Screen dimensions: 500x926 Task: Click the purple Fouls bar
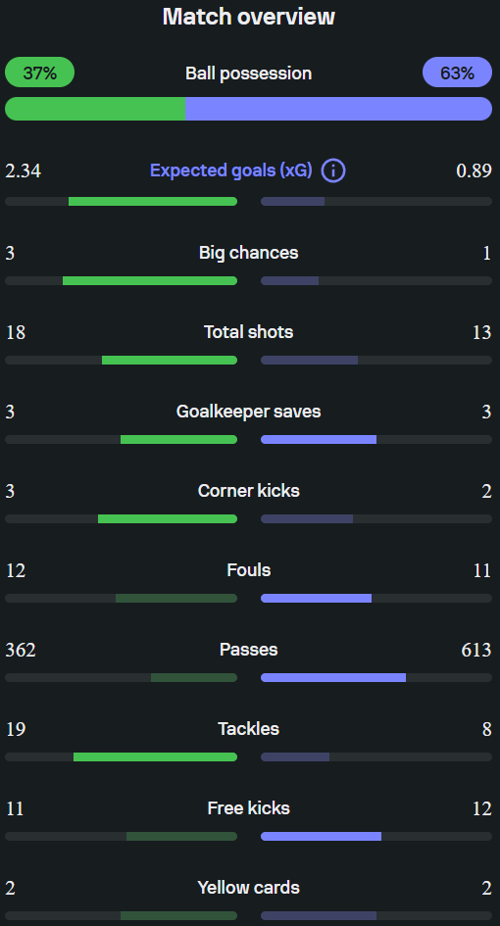pyautogui.click(x=317, y=599)
